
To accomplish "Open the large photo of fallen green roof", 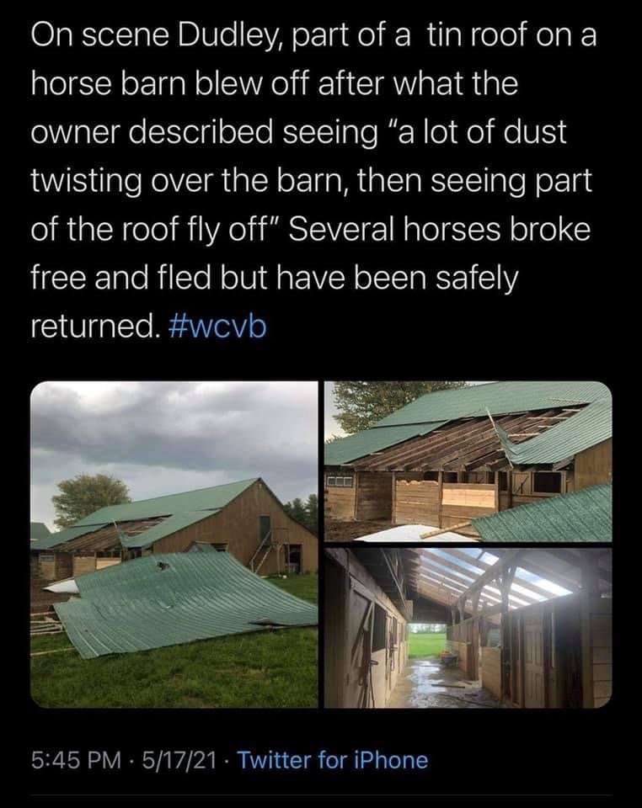I will (174, 545).
